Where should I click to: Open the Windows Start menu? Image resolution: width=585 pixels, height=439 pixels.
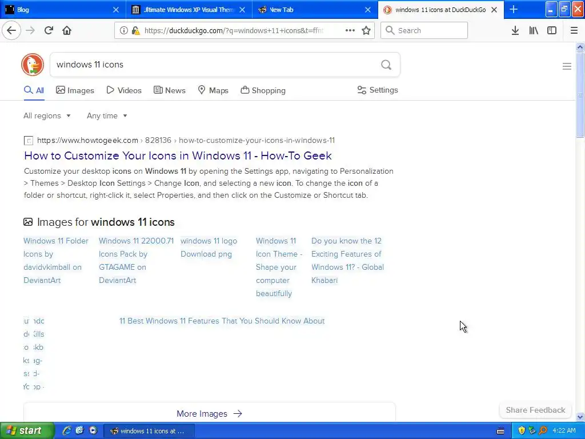[27, 430]
